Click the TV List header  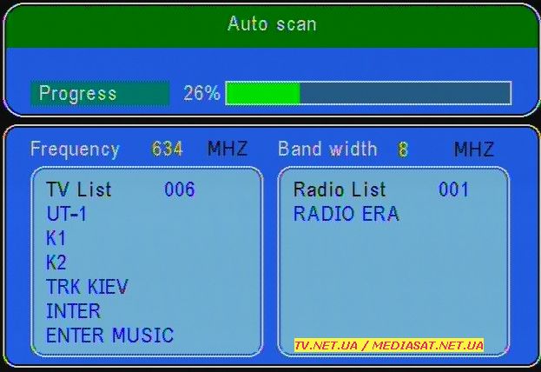pyautogui.click(x=79, y=189)
